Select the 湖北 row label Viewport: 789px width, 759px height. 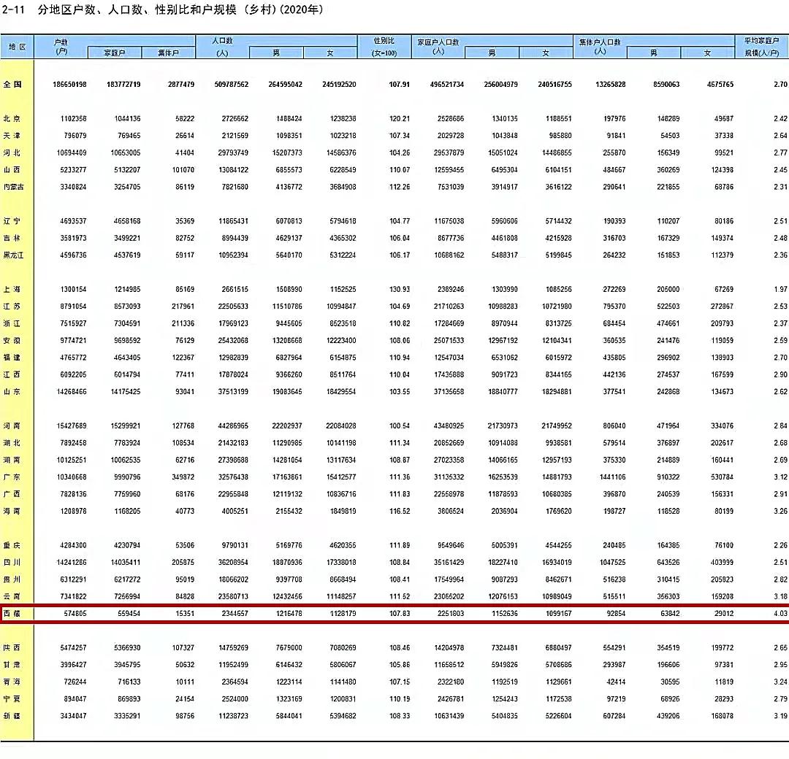pyautogui.click(x=12, y=443)
